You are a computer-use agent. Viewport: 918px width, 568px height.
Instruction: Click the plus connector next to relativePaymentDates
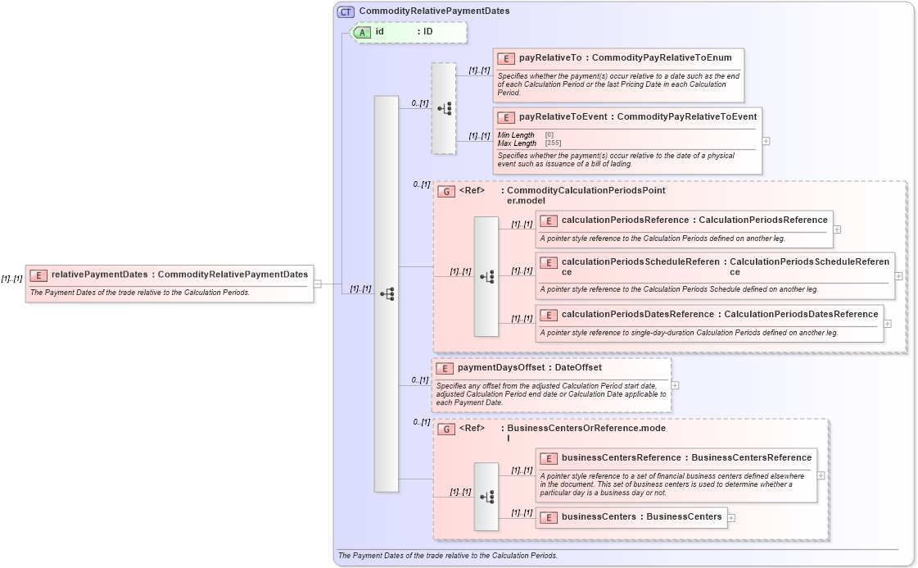click(317, 284)
